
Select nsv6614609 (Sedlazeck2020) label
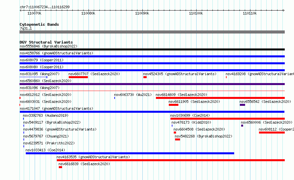[x=181, y=95]
